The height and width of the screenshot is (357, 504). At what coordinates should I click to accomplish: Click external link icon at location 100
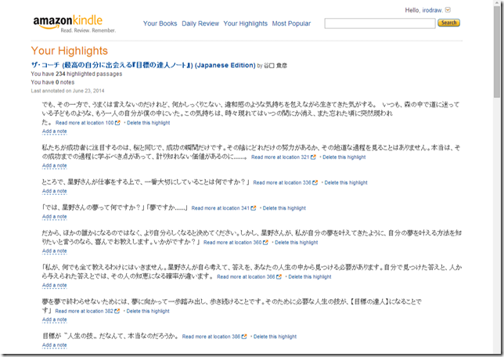point(117,123)
